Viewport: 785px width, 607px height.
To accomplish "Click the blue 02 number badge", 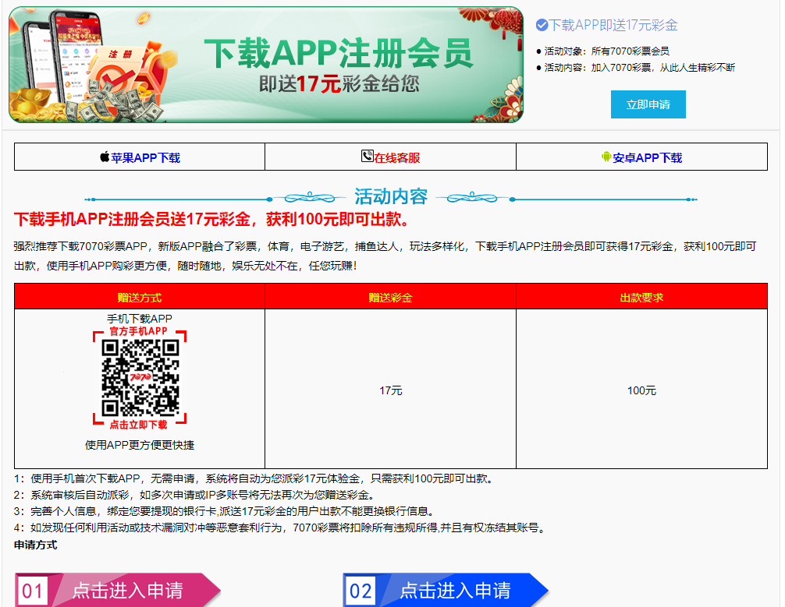I will click(361, 590).
